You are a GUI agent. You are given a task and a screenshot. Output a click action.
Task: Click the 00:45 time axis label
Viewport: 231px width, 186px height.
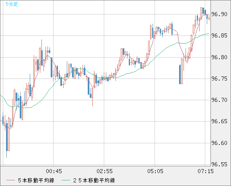point(54,171)
